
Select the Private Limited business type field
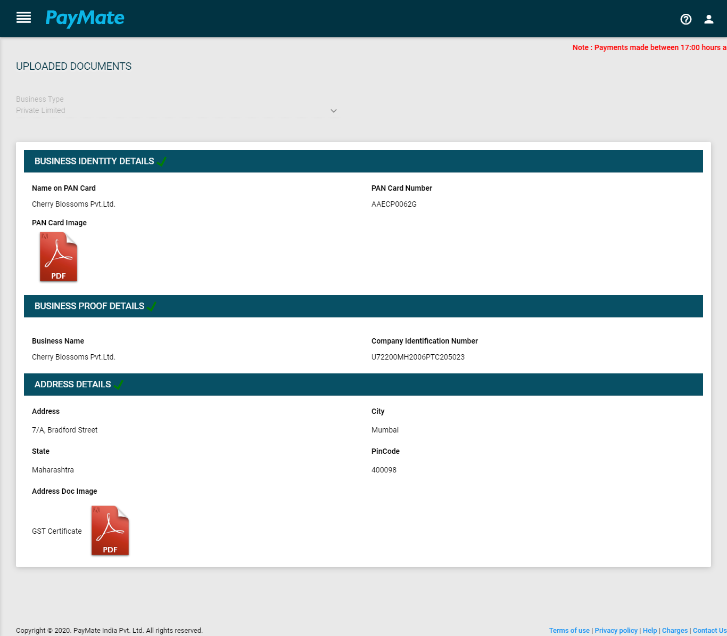click(x=179, y=110)
